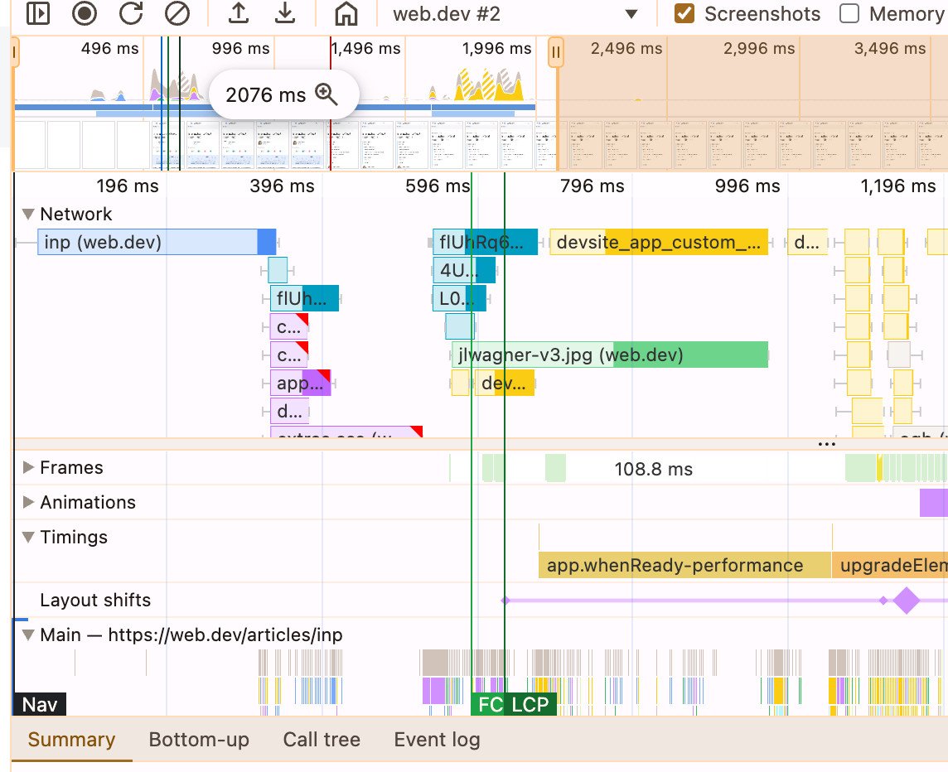Download the profile with the down-arrow icon
This screenshot has width=948, height=772.
click(x=285, y=13)
